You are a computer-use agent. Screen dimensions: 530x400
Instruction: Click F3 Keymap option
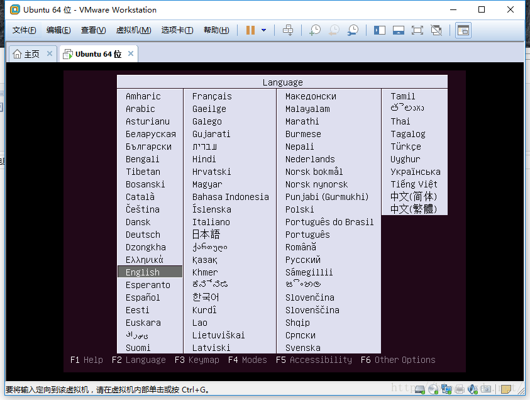(x=197, y=360)
